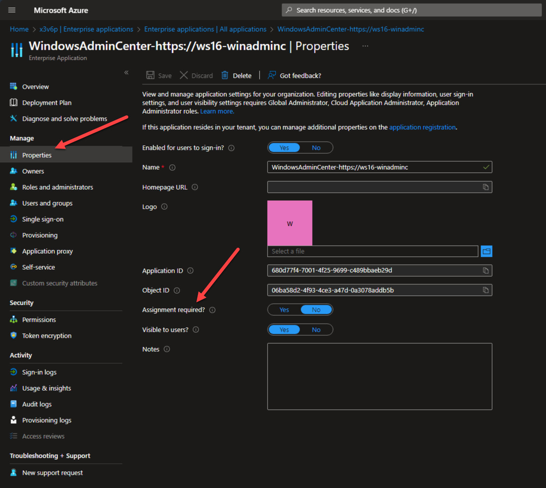Click the browse file icon beside Select a file
Screen dimensions: 546x488
click(486, 251)
